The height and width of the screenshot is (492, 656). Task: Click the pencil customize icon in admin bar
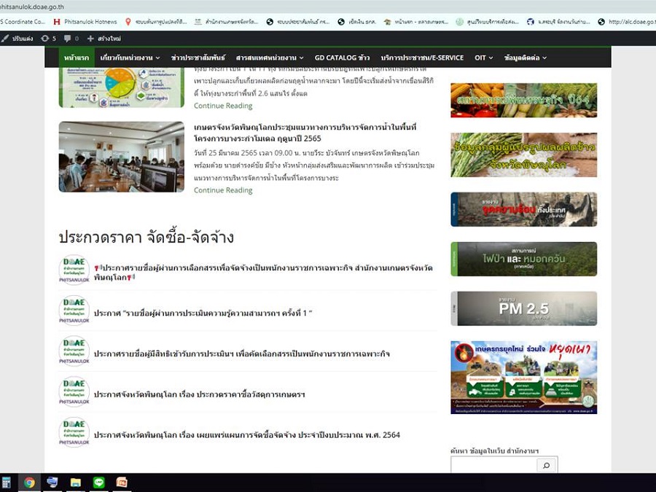pyautogui.click(x=5, y=39)
